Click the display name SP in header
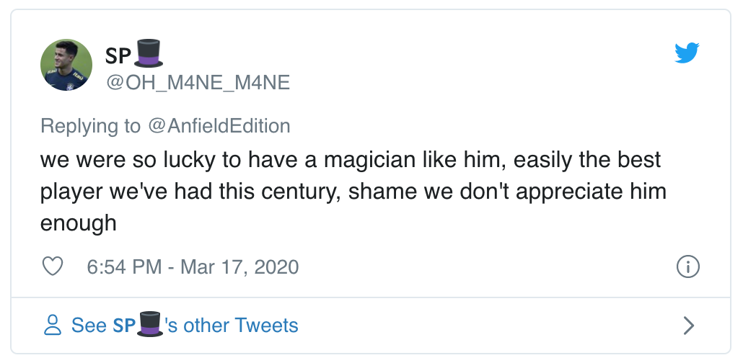Screen dimensions: 743x363 tap(119, 57)
